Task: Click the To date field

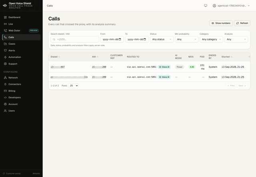Action: tap(137, 39)
